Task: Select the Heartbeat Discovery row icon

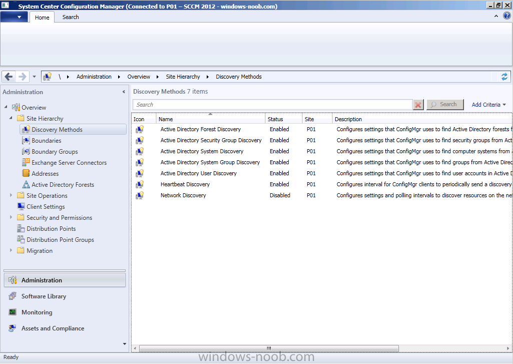Action: pyautogui.click(x=140, y=184)
